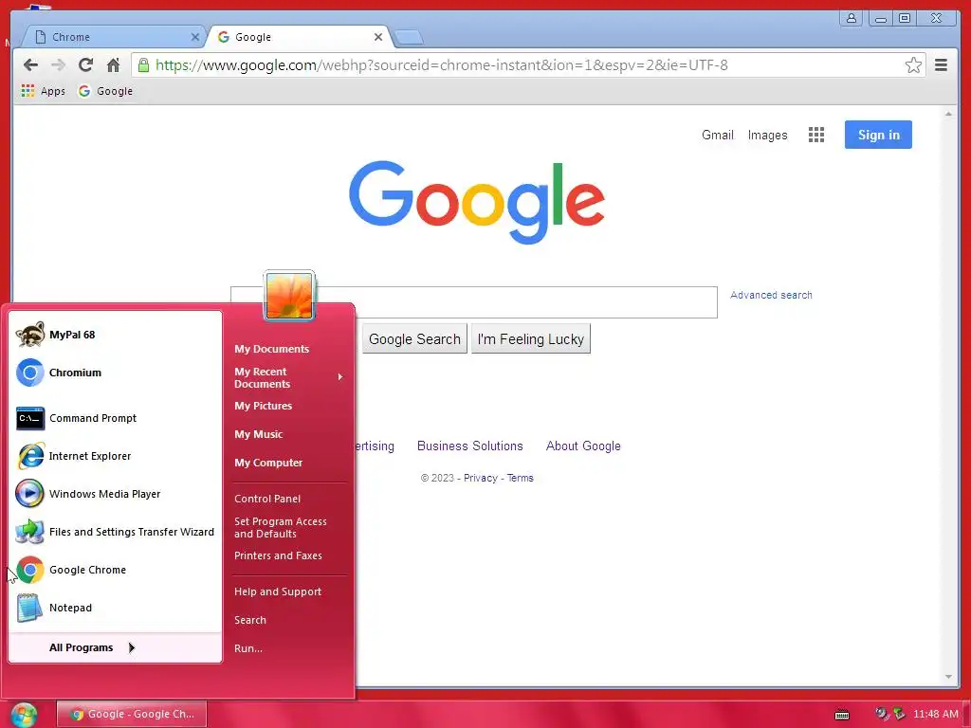Click the Chrome back arrow button
971x728 pixels.
(30, 65)
